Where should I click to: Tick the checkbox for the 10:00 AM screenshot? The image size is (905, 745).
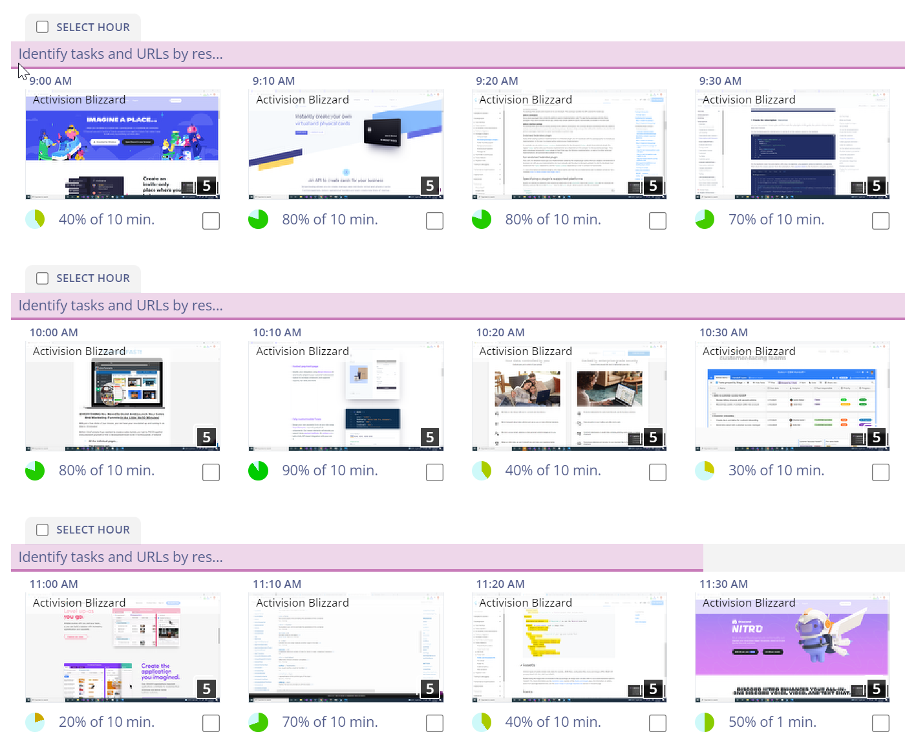point(211,472)
